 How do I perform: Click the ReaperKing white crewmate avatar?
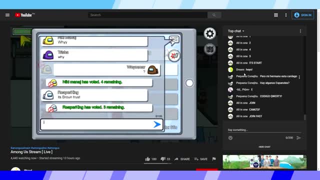[48, 95]
